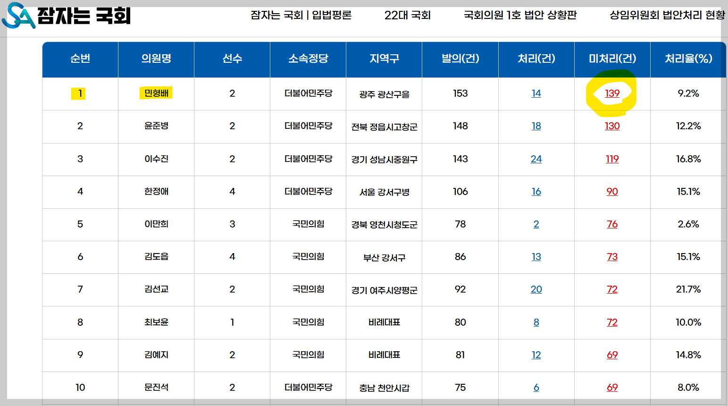Open 윤준병's processed count link 18
Screen dimensions: 728x406
[536, 126]
